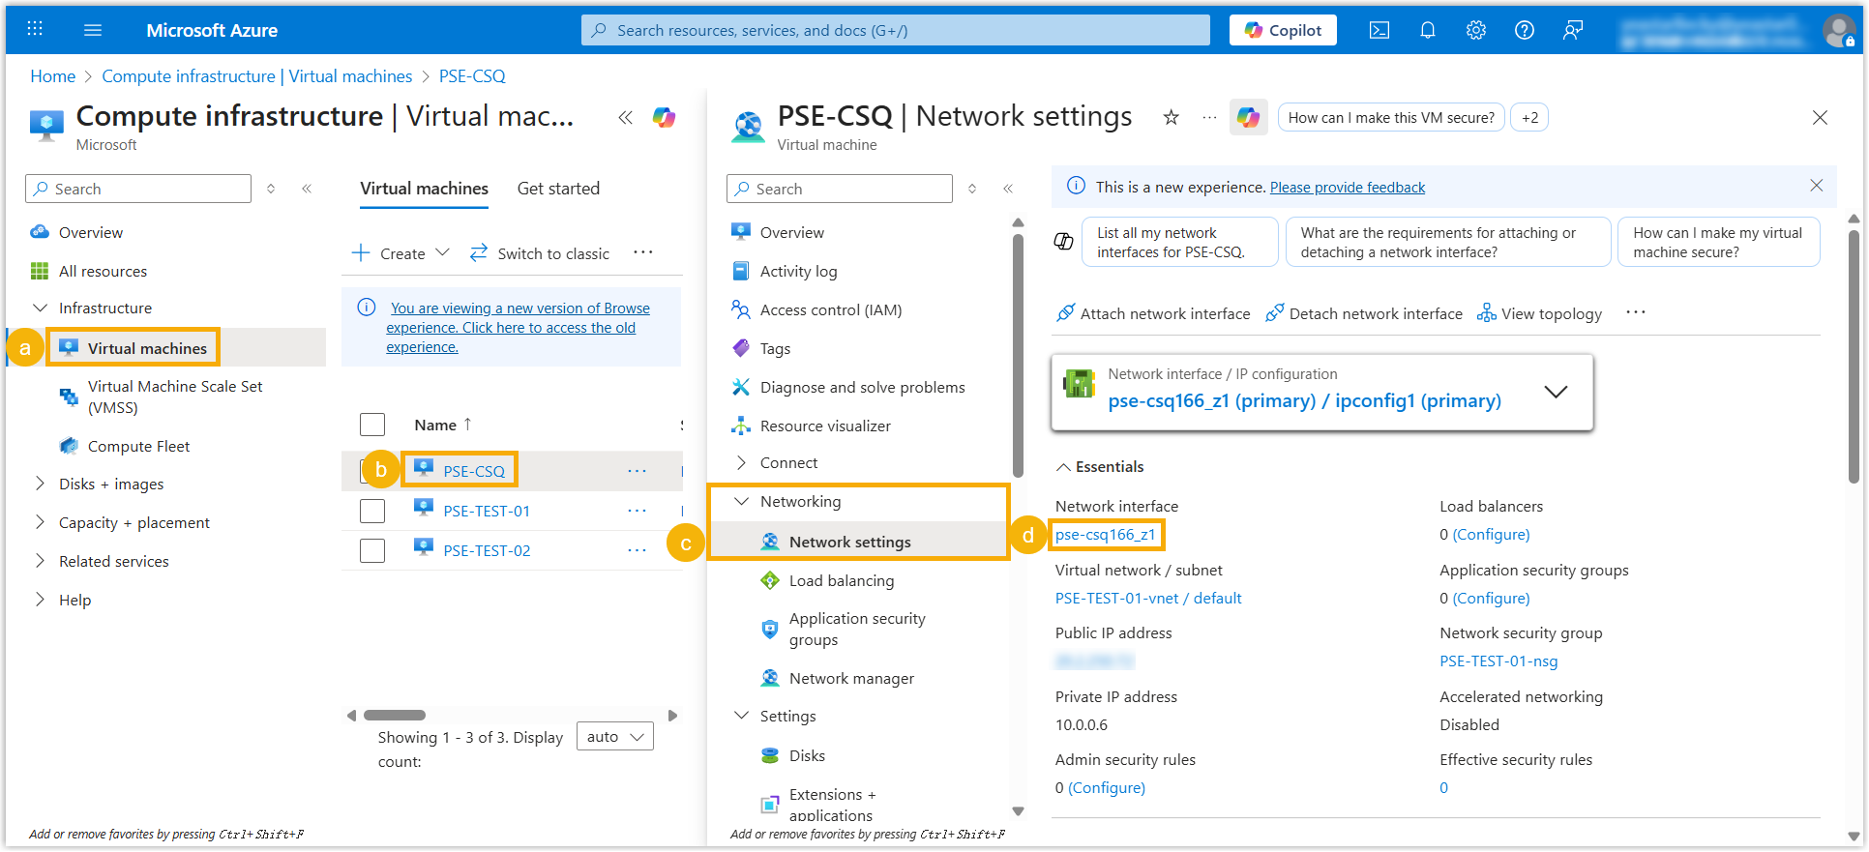Open the portal hamburger menu
Viewport: 1869px width, 852px height.
coord(93,30)
